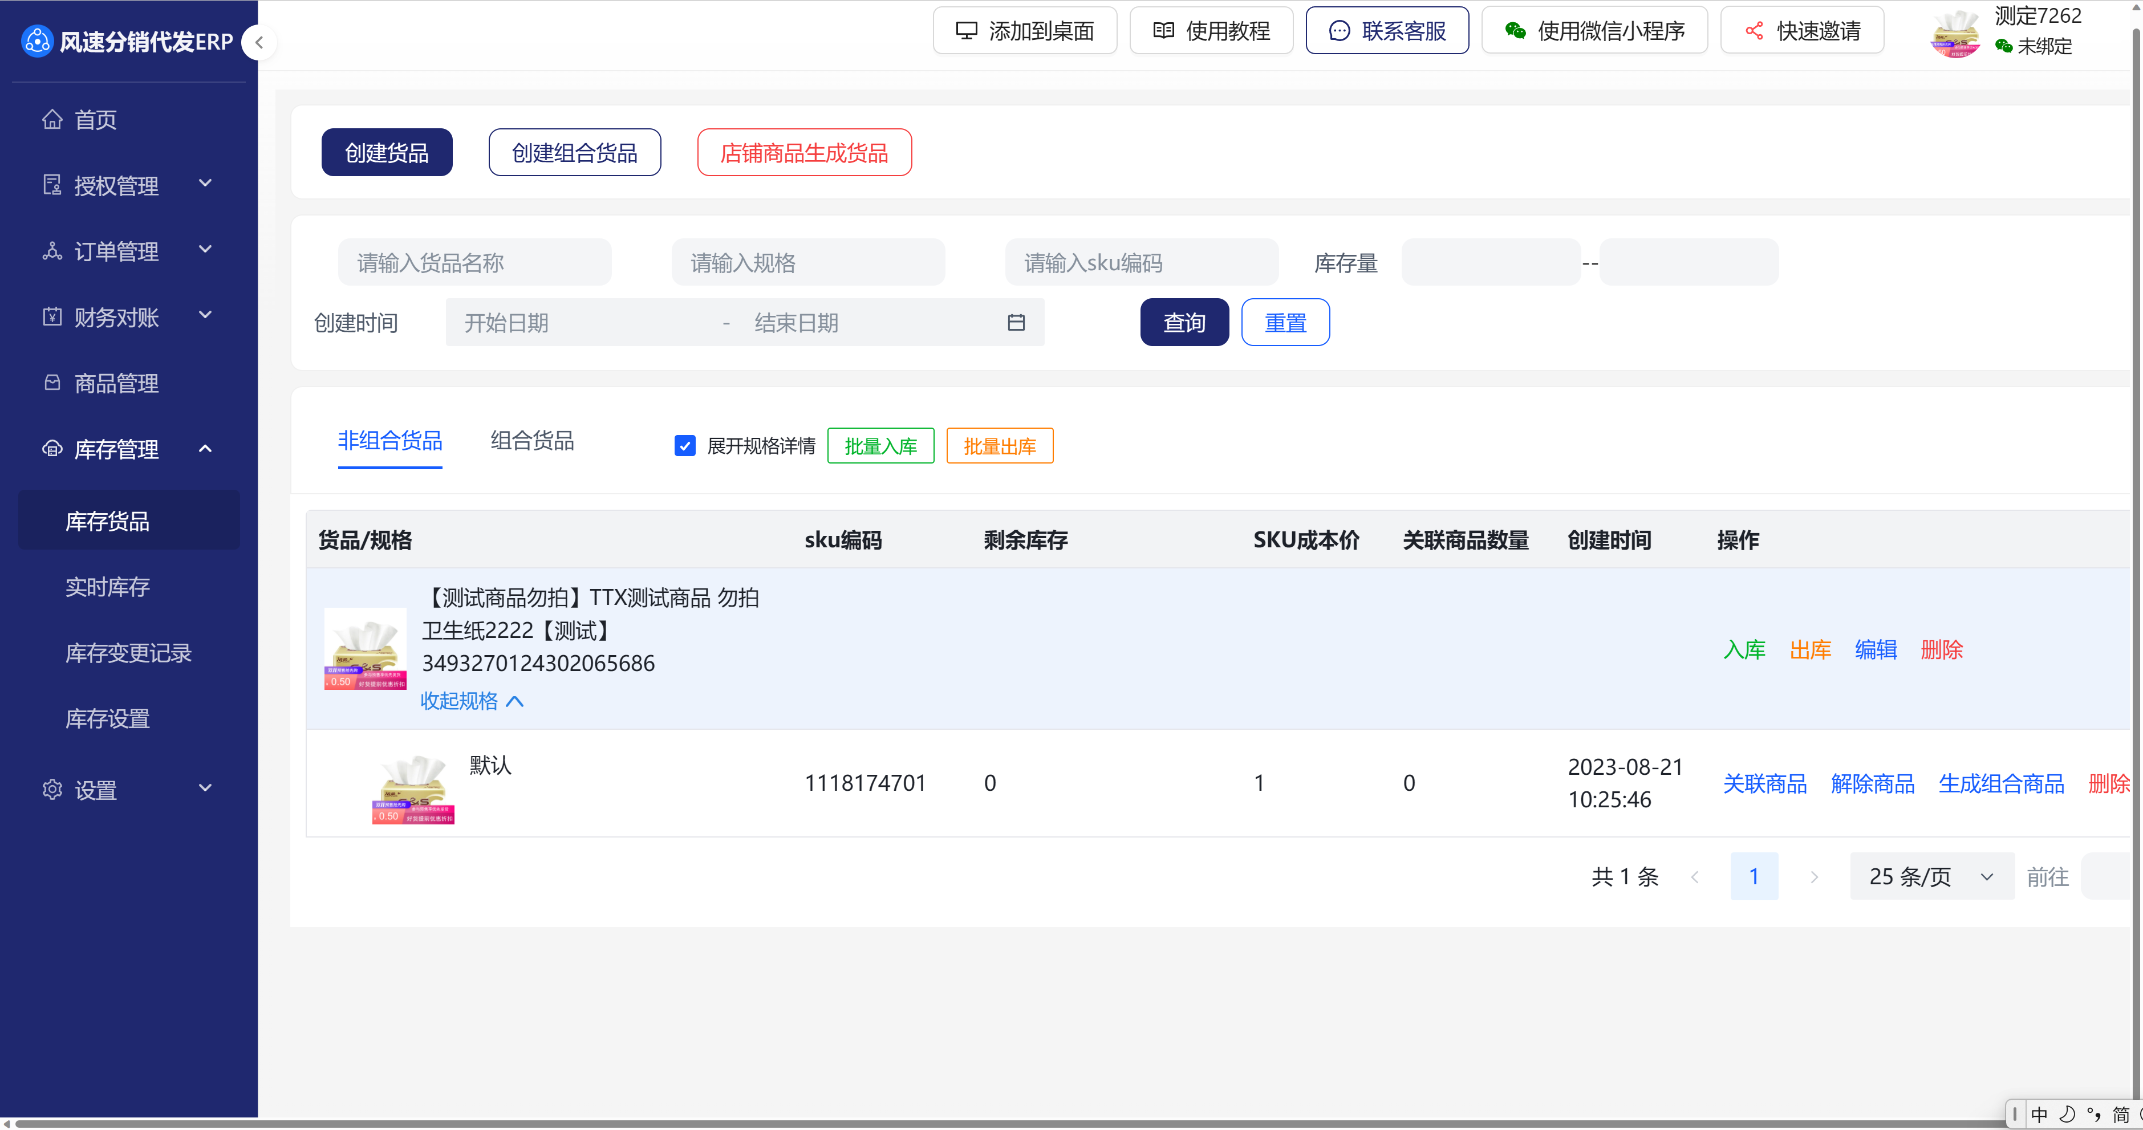The width and height of the screenshot is (2143, 1130).
Task: Click the share icon on 快速邀请
Action: pyautogui.click(x=1754, y=31)
